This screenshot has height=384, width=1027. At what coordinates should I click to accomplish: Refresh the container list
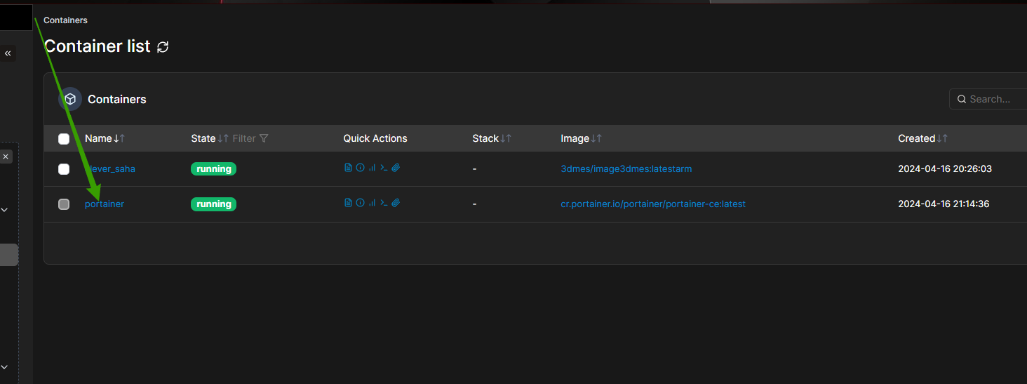pyautogui.click(x=163, y=47)
